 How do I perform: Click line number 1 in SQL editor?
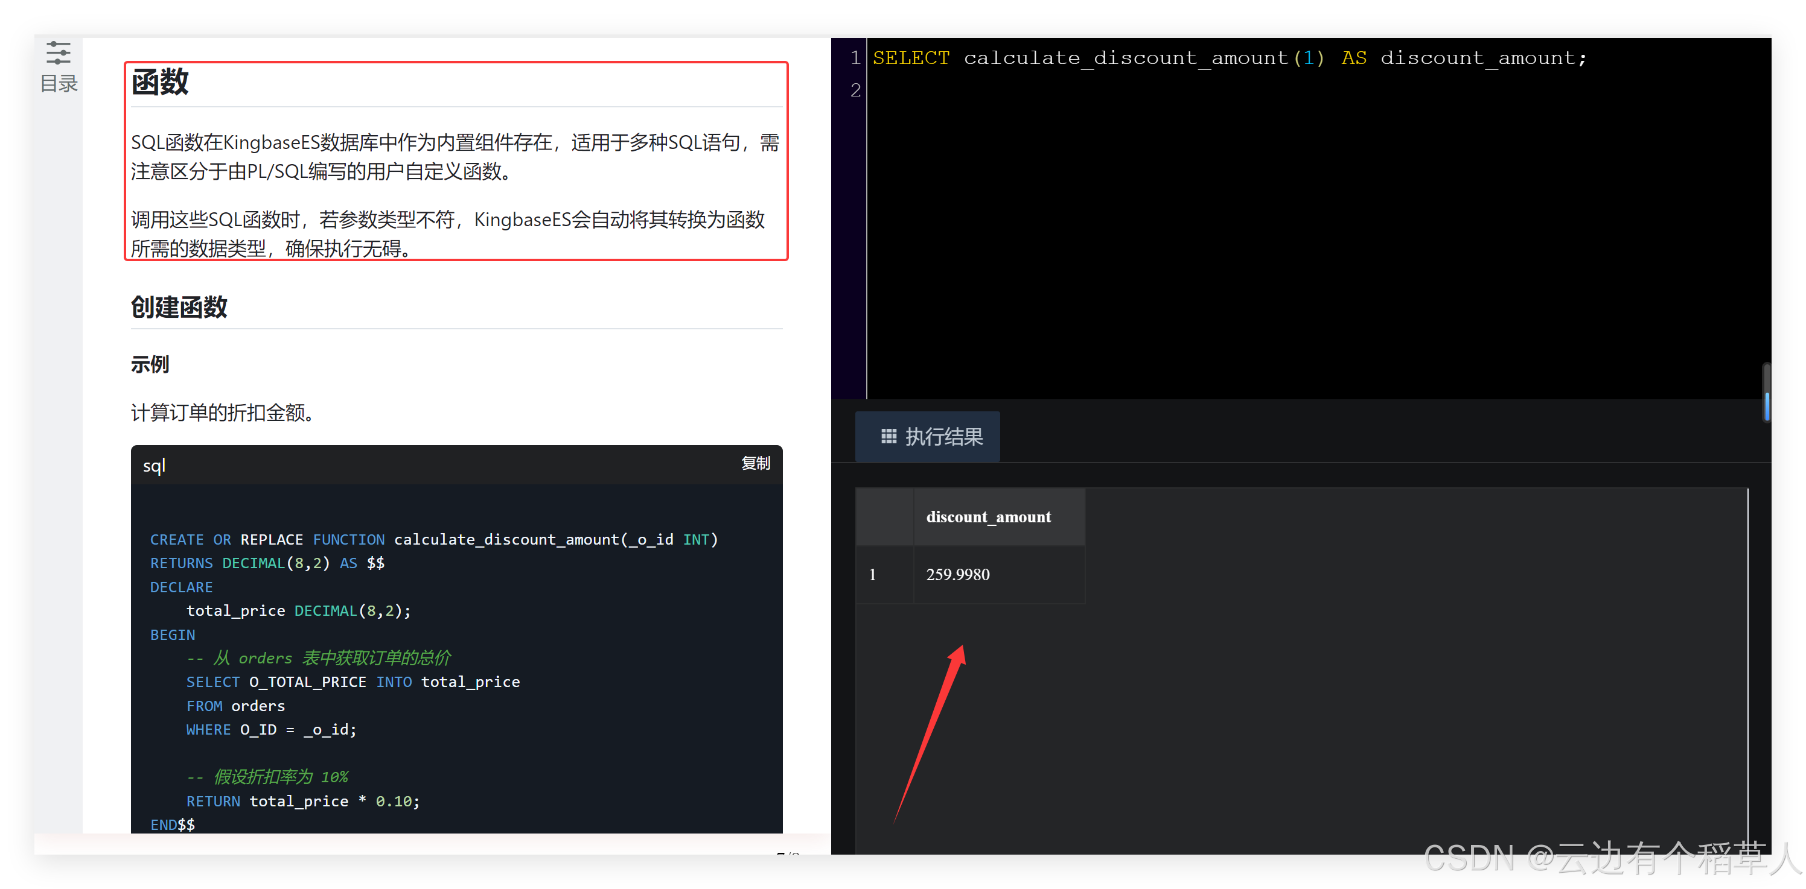[x=855, y=58]
